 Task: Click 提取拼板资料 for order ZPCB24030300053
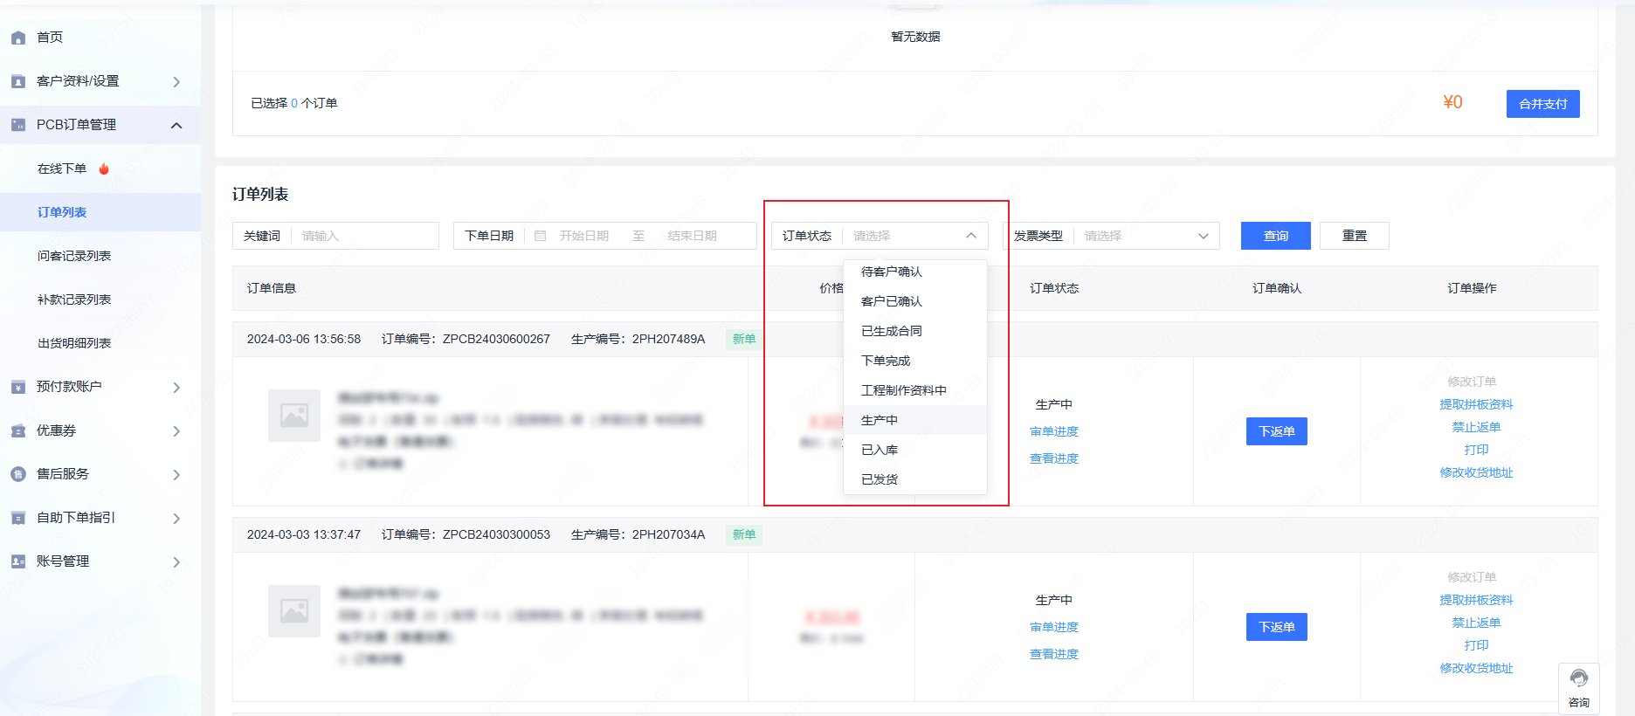pos(1476,600)
